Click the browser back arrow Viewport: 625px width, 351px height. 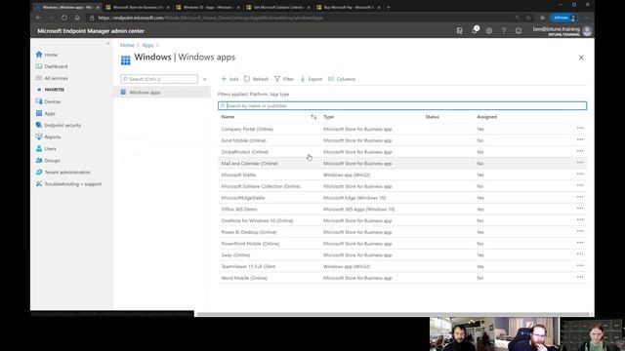[39, 18]
